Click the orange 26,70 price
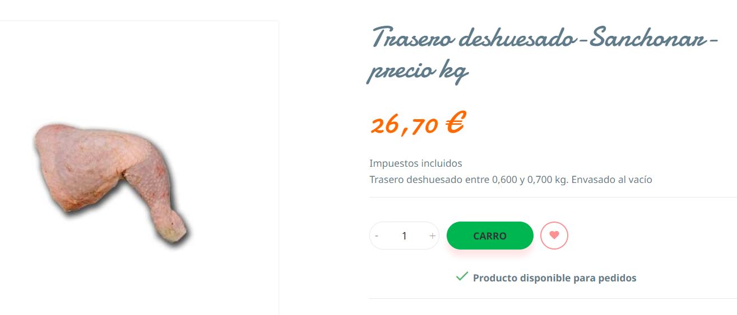The image size is (737, 315). tap(404, 125)
